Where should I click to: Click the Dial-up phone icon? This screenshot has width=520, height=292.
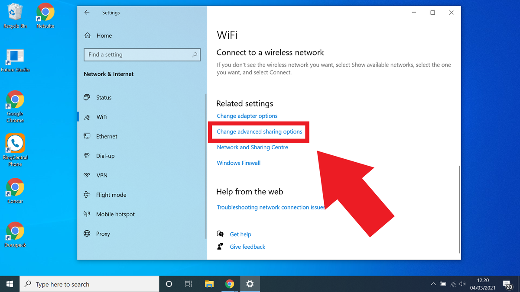pos(87,156)
